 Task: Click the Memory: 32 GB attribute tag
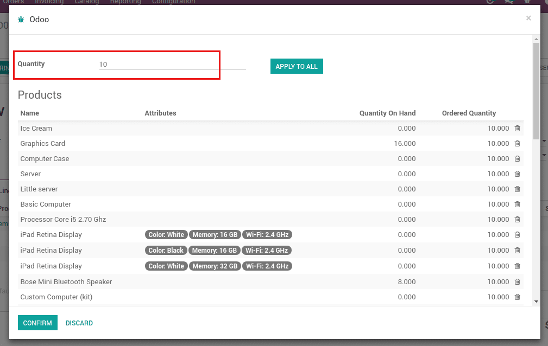215,266
